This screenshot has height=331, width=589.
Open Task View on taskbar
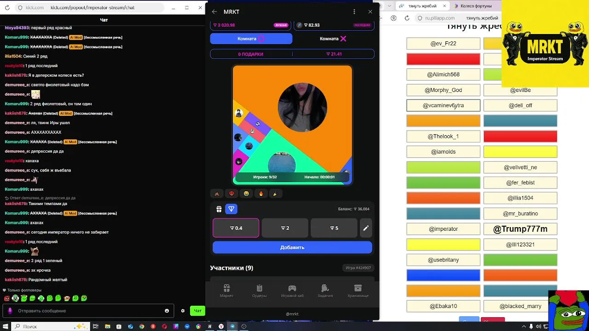point(96,326)
